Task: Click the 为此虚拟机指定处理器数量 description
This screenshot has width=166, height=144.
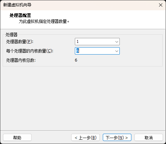Action: tap(44, 21)
